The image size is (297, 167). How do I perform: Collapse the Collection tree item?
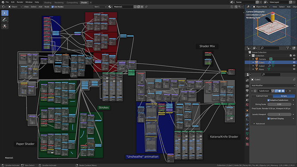tap(250, 56)
